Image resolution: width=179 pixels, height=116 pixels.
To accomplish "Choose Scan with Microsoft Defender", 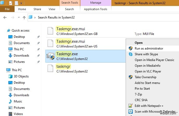I will 156,111.
